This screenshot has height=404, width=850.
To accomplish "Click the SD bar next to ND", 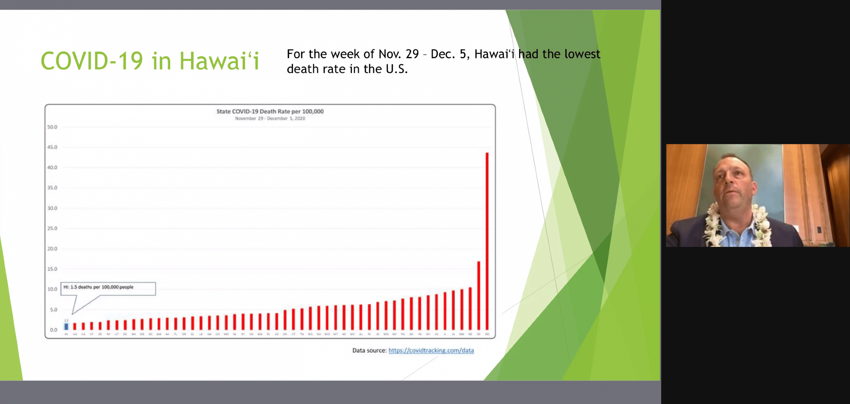I will (x=478, y=295).
